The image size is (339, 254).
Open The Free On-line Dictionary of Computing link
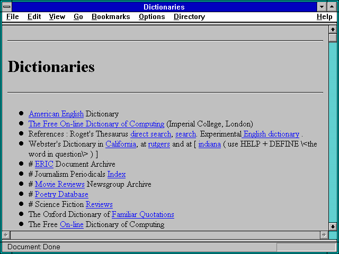(96, 124)
